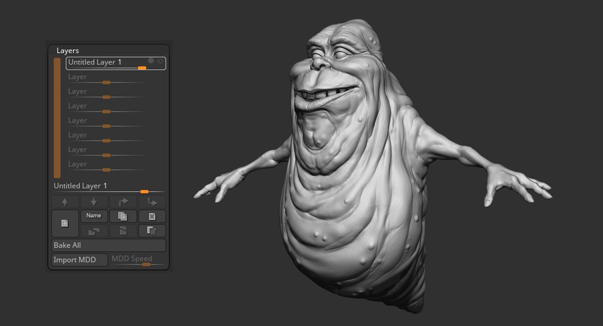Screen dimensions: 603x326
Task: Click the Bake All button
Action: 109,245
